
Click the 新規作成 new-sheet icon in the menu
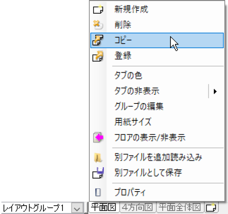click(98, 9)
